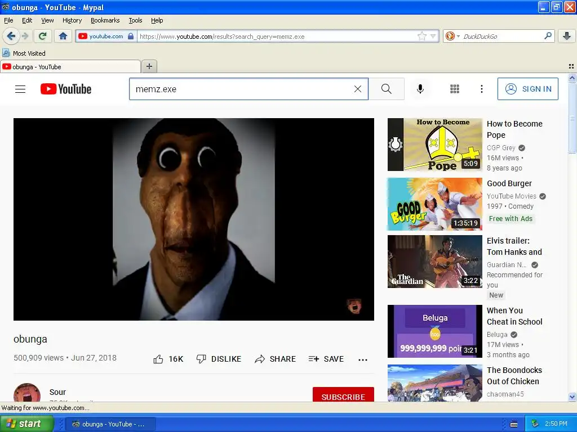The height and width of the screenshot is (432, 577).
Task: Click the 2:50 PM taskbar clock
Action: 556,424
